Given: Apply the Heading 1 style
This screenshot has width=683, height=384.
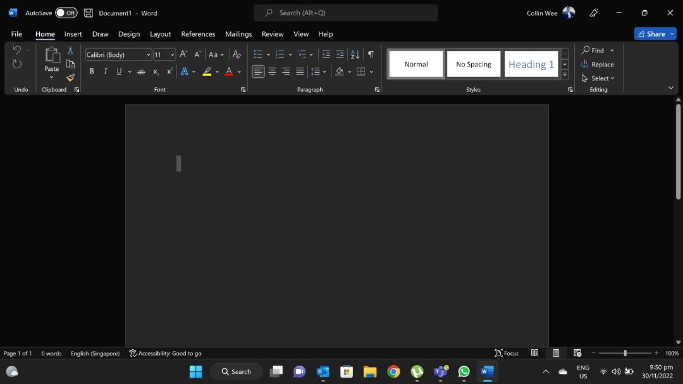Looking at the screenshot, I should point(531,64).
